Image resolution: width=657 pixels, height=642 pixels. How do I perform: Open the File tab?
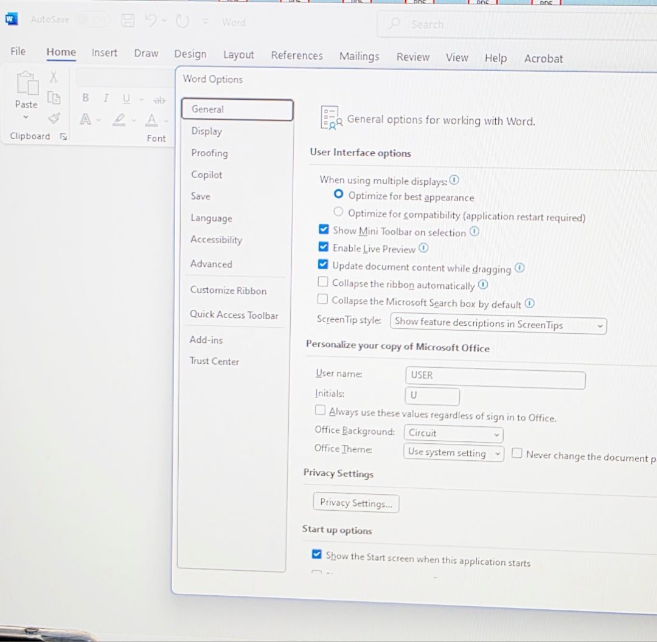[x=18, y=51]
